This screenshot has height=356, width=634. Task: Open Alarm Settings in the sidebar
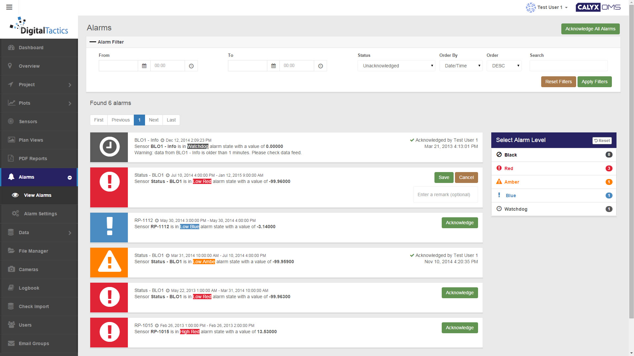[x=40, y=214]
